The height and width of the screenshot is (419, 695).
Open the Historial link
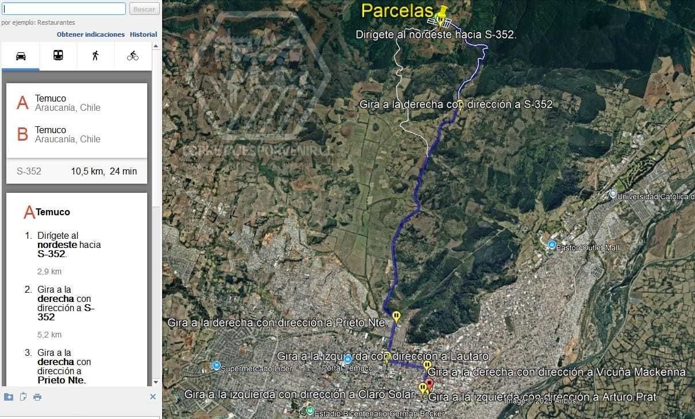point(144,34)
